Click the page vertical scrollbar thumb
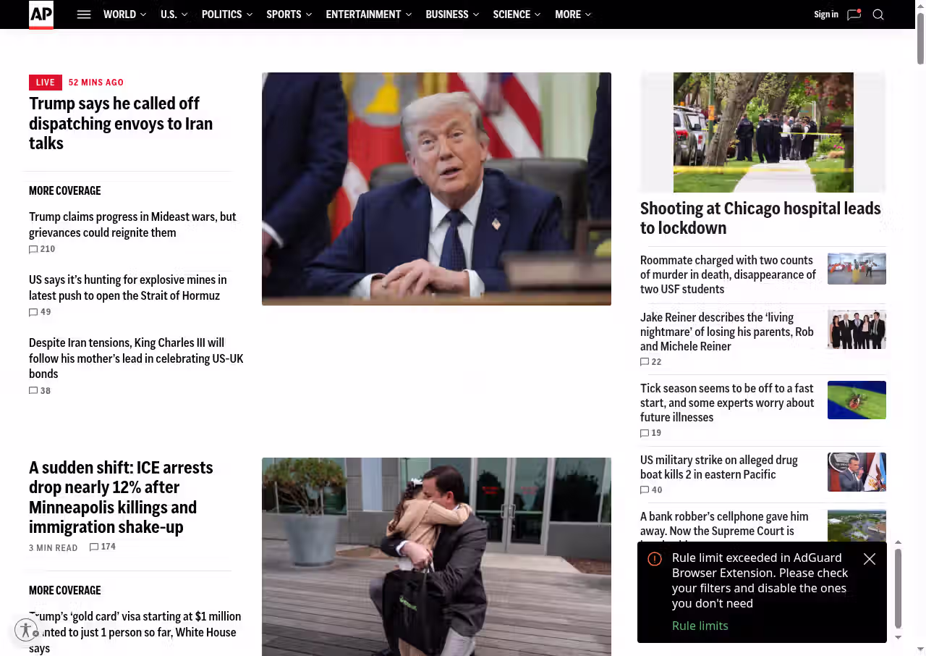Screen dimensions: 926x656 [920, 38]
